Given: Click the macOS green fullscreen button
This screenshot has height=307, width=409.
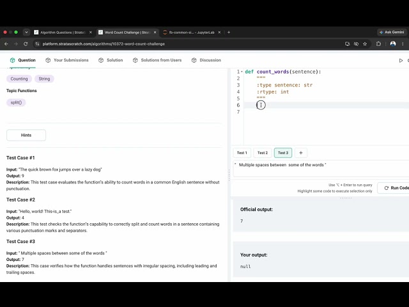Looking at the screenshot, I should 16,33.
